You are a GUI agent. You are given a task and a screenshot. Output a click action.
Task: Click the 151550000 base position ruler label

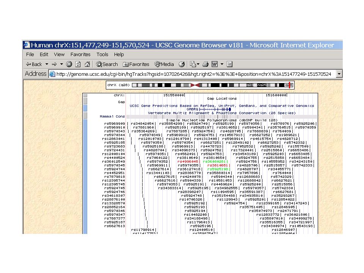pos(174,95)
